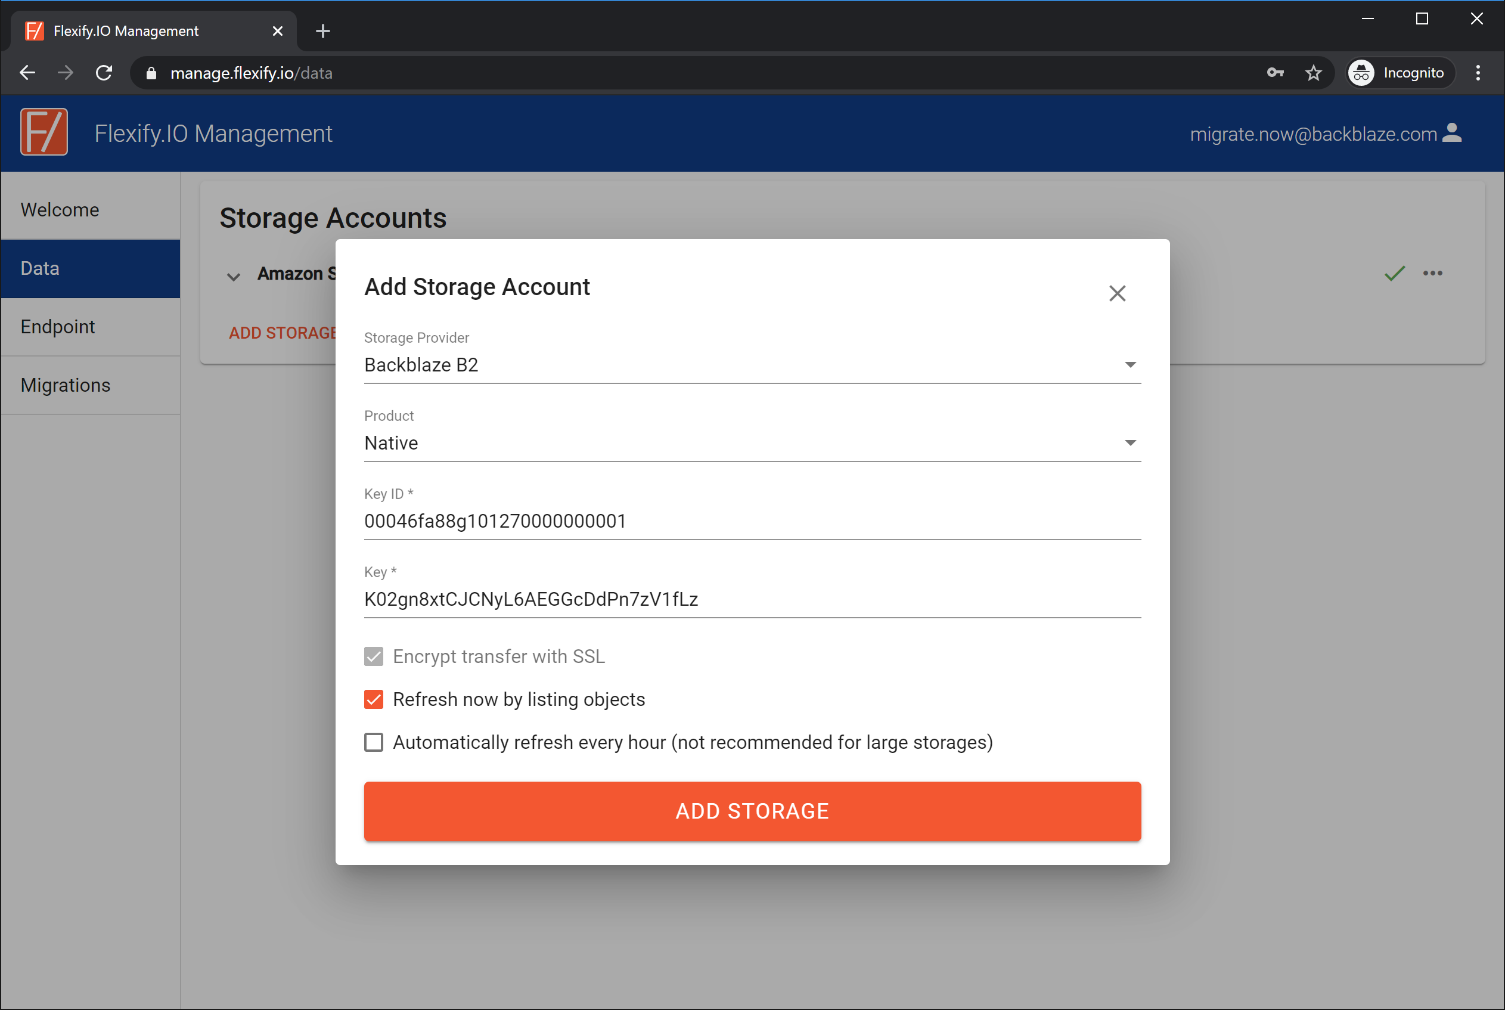Minimize the browser window

[1368, 18]
